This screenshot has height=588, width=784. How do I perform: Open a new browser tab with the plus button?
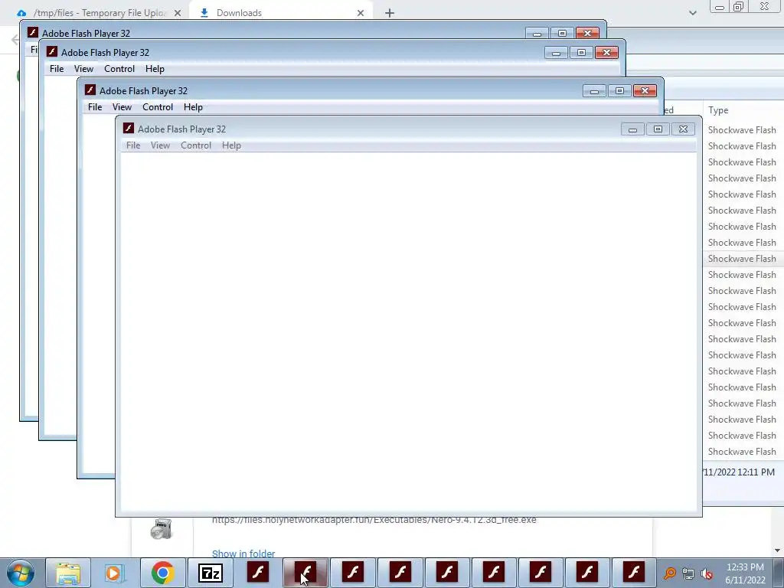coord(390,13)
